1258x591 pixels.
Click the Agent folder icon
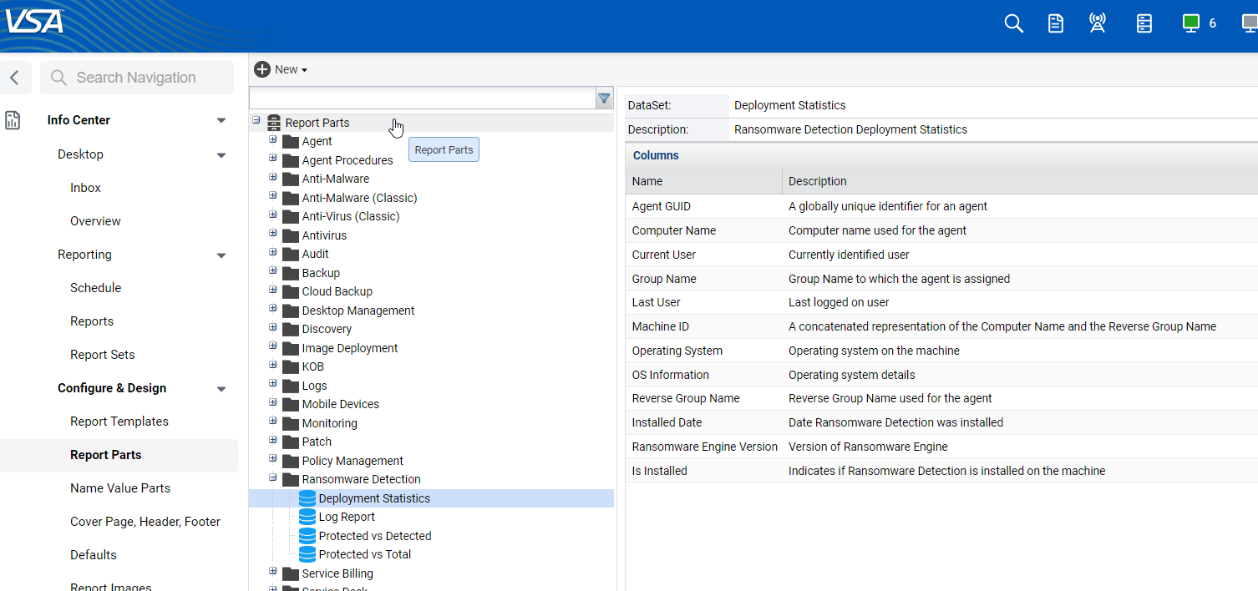click(x=291, y=142)
